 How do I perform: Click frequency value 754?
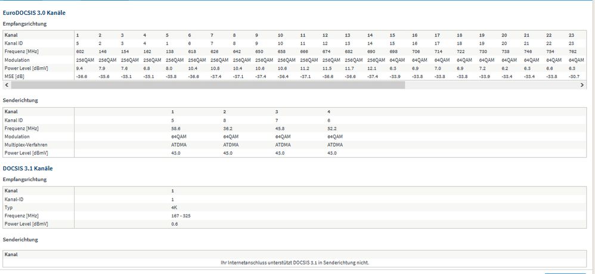(x=551, y=52)
